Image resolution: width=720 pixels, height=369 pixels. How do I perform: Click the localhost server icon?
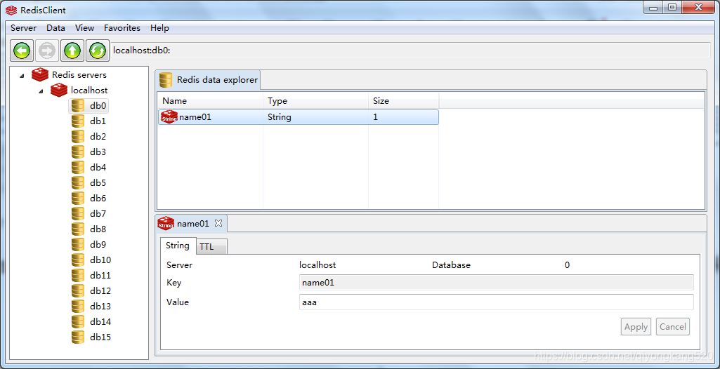59,90
